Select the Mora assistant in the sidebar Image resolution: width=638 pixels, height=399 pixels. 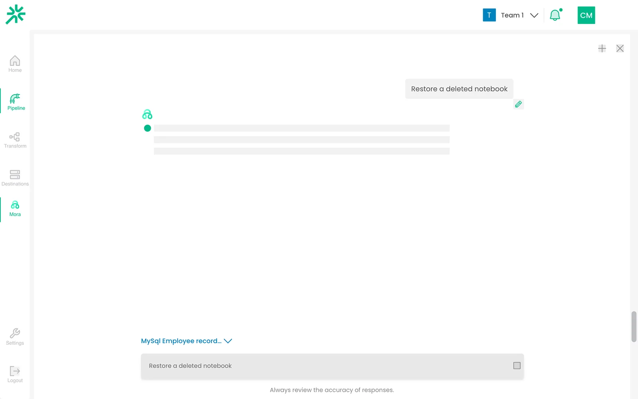15,209
